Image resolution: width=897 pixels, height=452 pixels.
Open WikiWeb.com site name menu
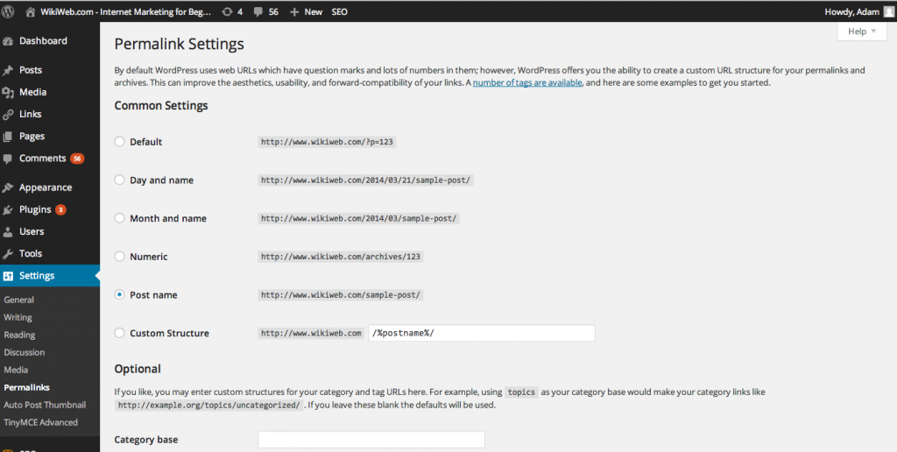pos(126,11)
